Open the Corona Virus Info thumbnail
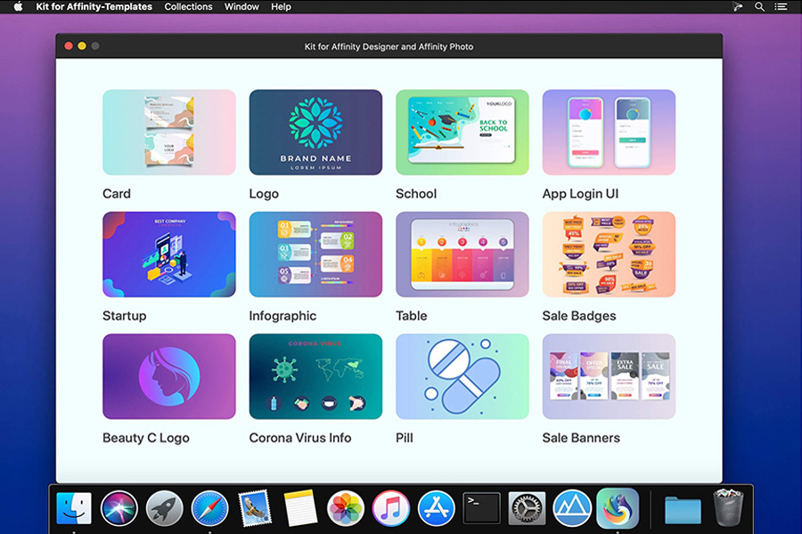802x534 pixels. tap(315, 376)
